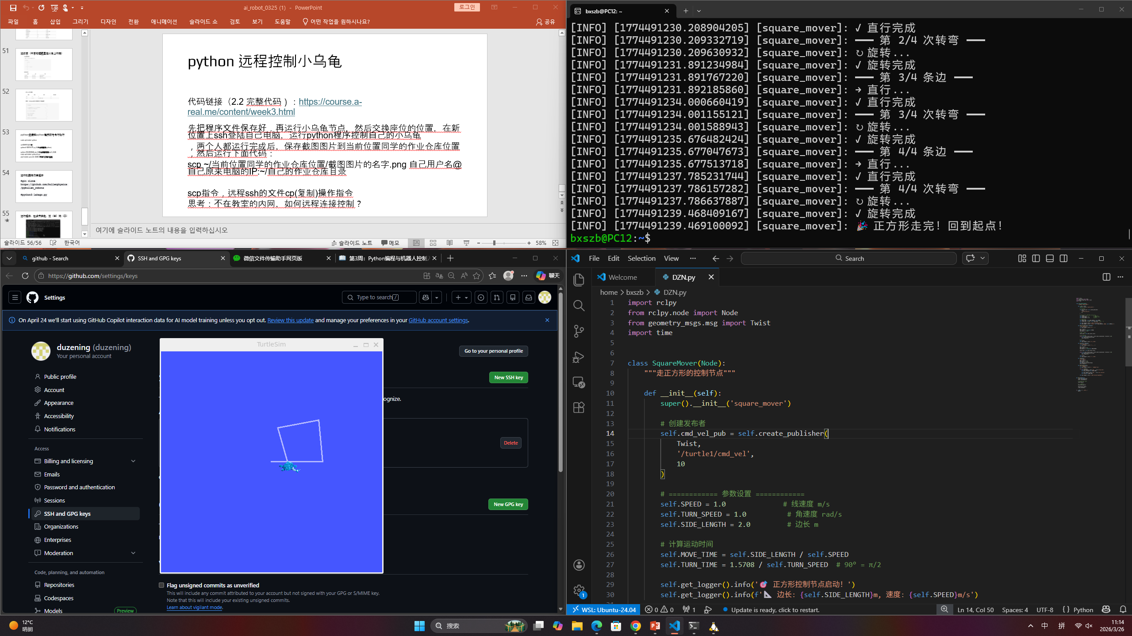The width and height of the screenshot is (1132, 636).
Task: Click 'Go to your personal profile' button
Action: point(493,351)
